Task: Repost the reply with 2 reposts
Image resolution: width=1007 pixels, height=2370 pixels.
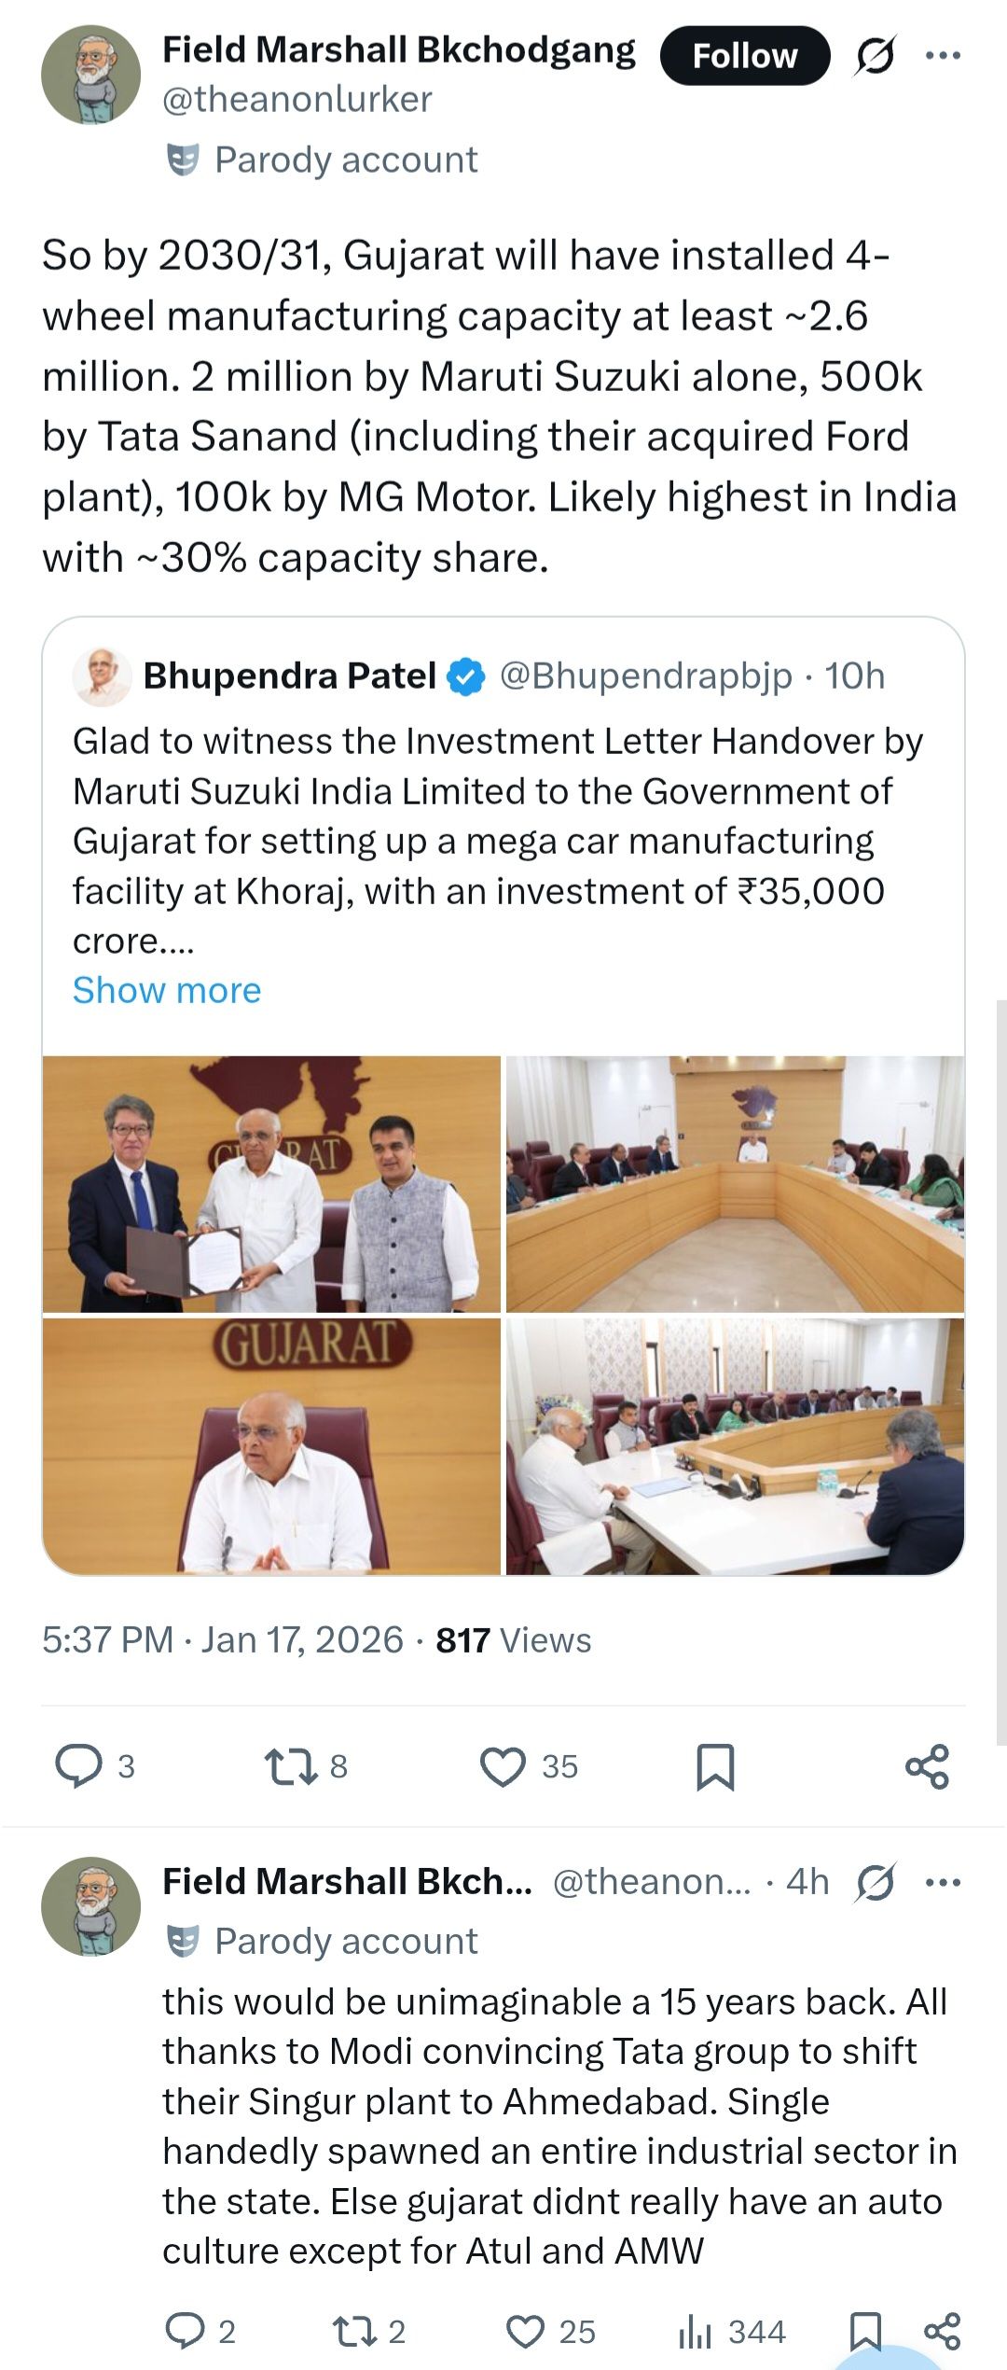Action: coord(355,2331)
